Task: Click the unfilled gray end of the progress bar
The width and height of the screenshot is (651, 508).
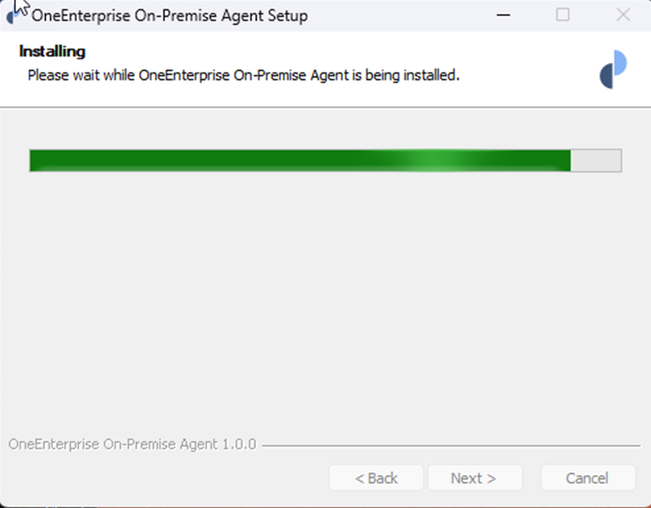Action: click(x=597, y=161)
